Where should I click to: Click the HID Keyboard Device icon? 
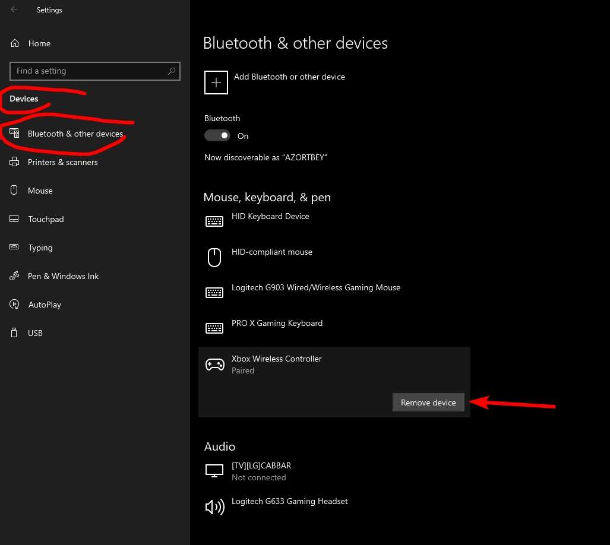point(214,221)
